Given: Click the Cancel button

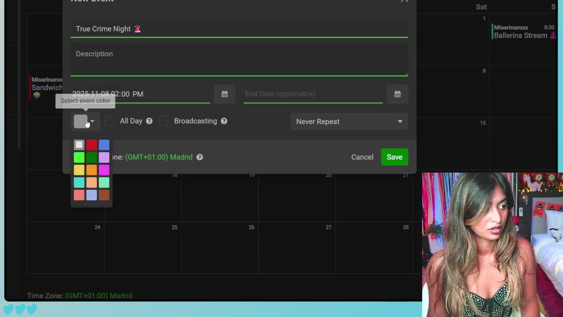Looking at the screenshot, I should click(362, 157).
